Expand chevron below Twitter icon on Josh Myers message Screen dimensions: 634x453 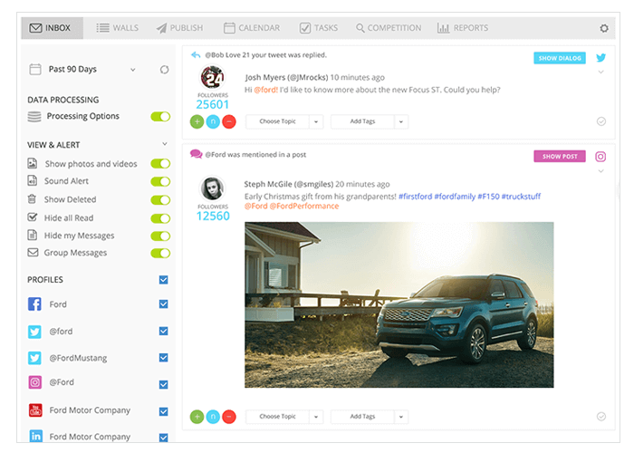coord(600,72)
